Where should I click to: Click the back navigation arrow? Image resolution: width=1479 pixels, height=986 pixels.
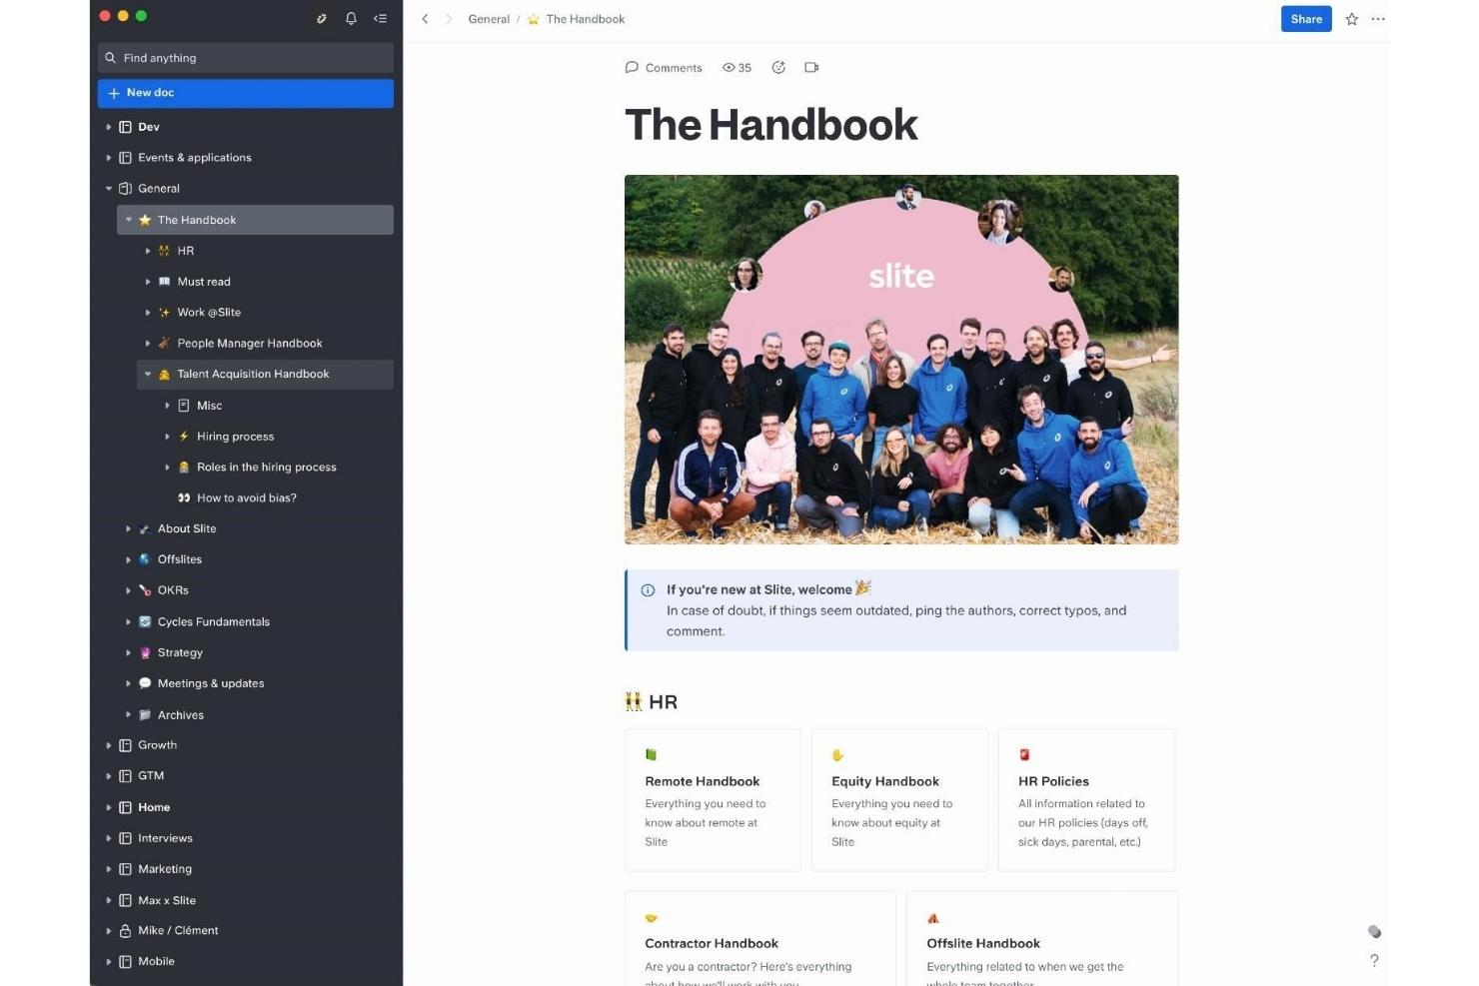point(425,18)
